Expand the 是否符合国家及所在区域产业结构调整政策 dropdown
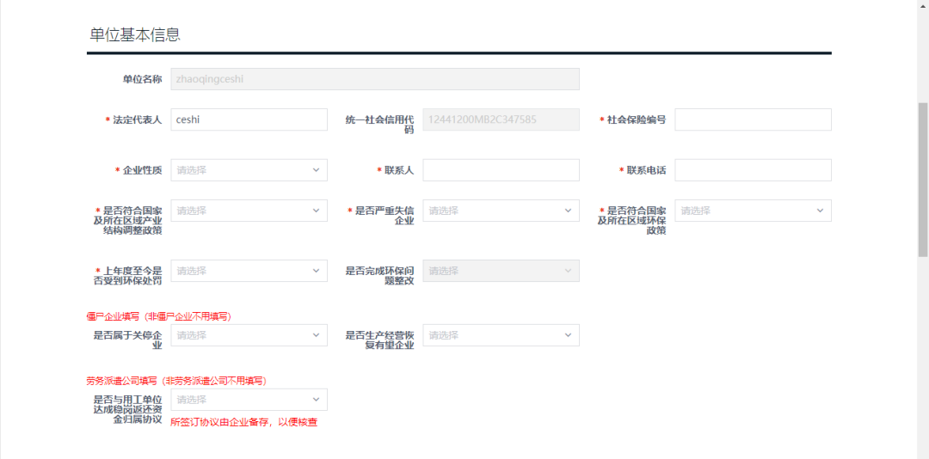 (249, 211)
